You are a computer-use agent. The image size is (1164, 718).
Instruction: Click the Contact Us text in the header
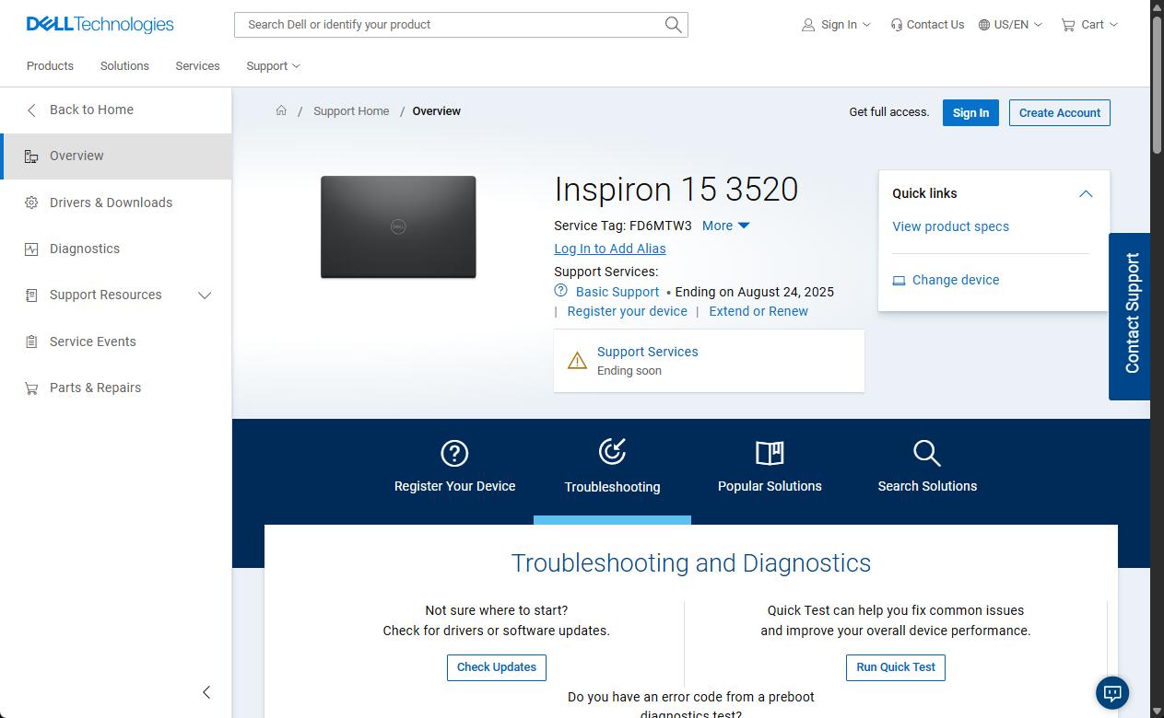coord(935,25)
